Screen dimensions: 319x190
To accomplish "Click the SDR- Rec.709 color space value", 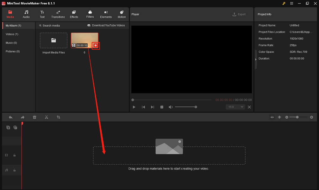I will [298, 52].
